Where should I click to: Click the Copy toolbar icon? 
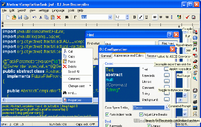pyautogui.click(x=47, y=17)
